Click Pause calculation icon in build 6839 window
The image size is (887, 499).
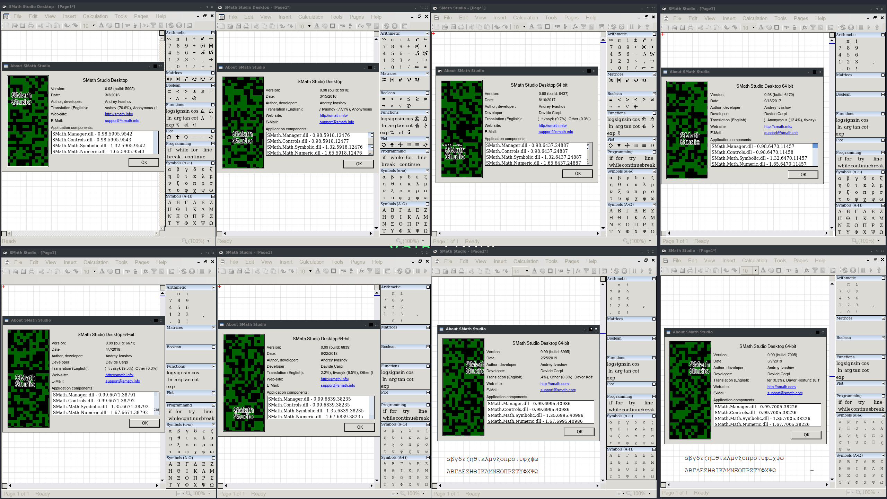(418, 271)
